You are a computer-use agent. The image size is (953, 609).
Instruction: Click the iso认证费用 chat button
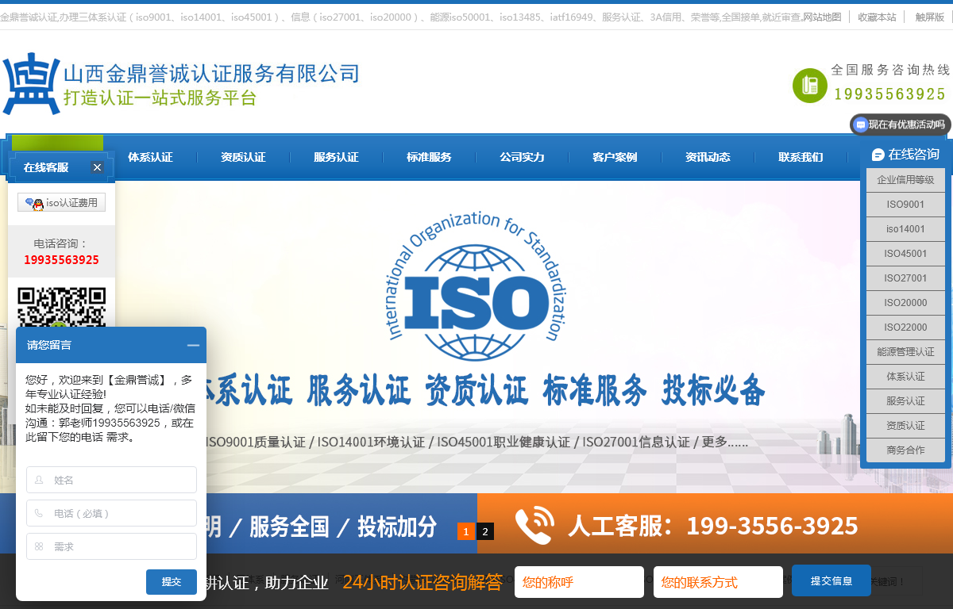[x=61, y=203]
